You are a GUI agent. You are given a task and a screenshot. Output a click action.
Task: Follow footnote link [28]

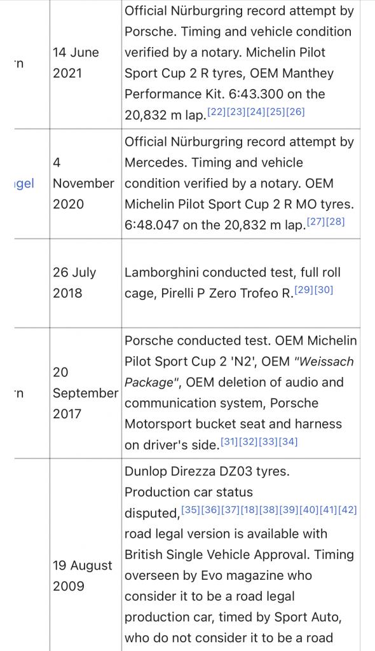tap(336, 222)
